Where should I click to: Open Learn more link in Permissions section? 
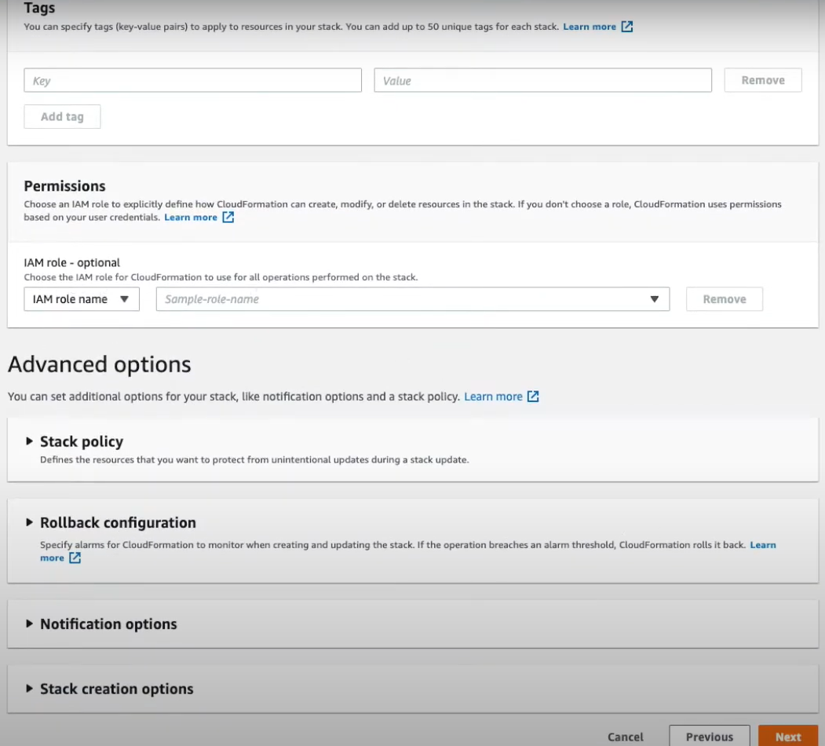(191, 217)
